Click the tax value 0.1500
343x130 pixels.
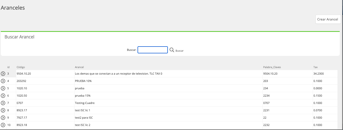click(x=318, y=96)
